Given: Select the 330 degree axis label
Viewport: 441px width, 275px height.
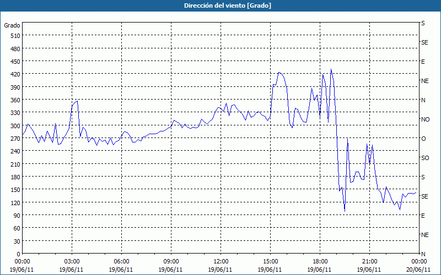Looking at the screenshot, I should 15,113.
